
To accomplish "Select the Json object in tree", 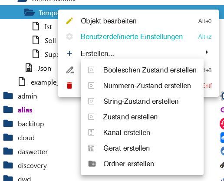I will point(44,69).
